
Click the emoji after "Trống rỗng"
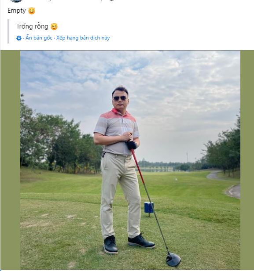click(54, 27)
